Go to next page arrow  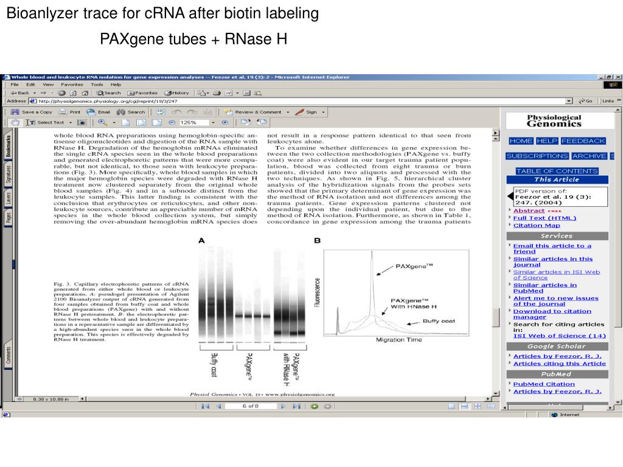point(284,406)
